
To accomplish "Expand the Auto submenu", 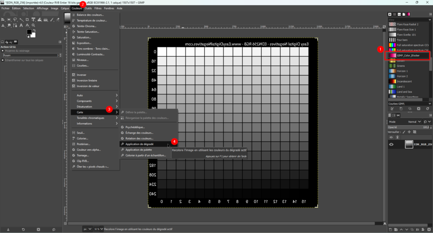I will click(95, 95).
